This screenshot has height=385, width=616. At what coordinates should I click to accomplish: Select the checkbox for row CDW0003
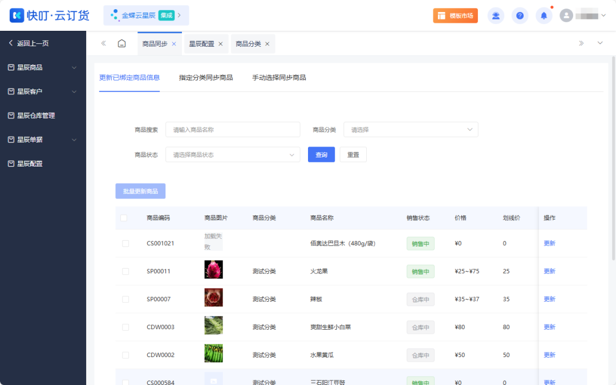point(125,327)
